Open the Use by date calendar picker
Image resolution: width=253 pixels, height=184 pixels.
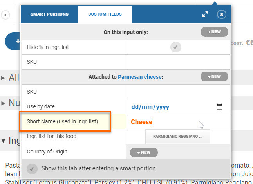pos(219,107)
